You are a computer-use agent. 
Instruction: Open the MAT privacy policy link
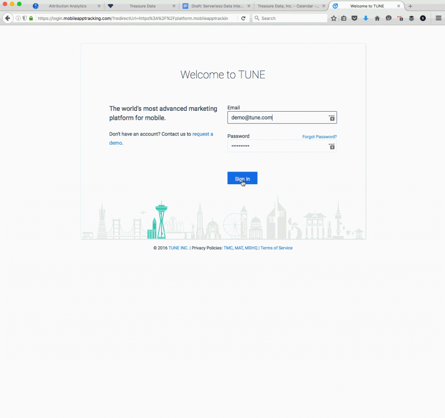[x=239, y=248]
